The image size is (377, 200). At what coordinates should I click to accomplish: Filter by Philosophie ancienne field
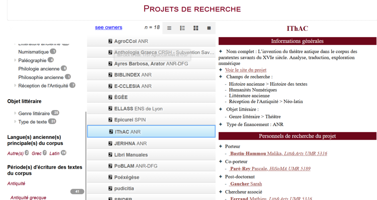coord(41,77)
